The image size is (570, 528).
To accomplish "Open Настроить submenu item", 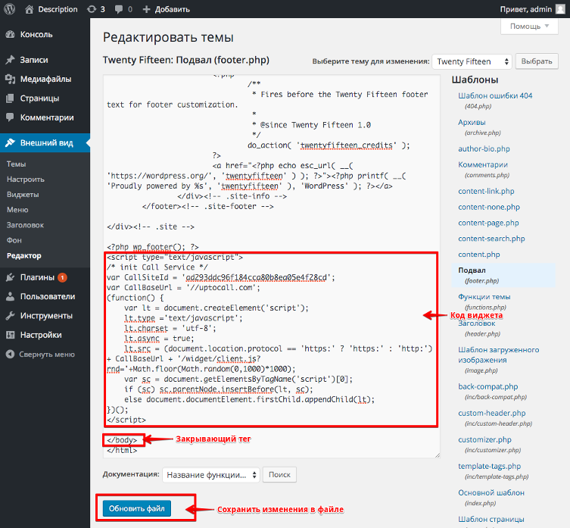I will pyautogui.click(x=26, y=180).
